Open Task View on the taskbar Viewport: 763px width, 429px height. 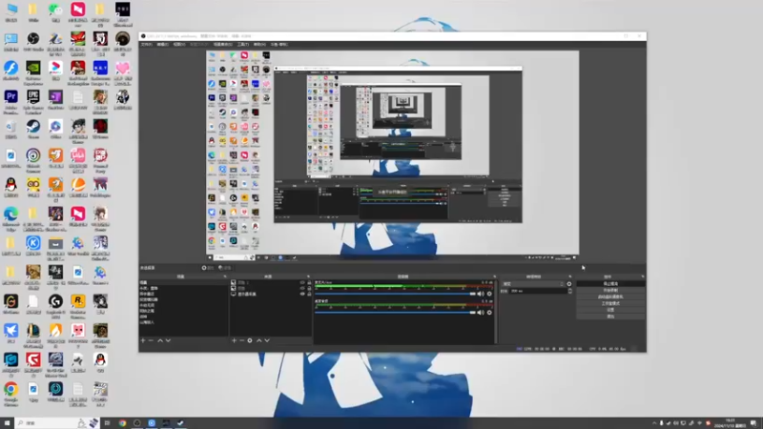tap(107, 423)
